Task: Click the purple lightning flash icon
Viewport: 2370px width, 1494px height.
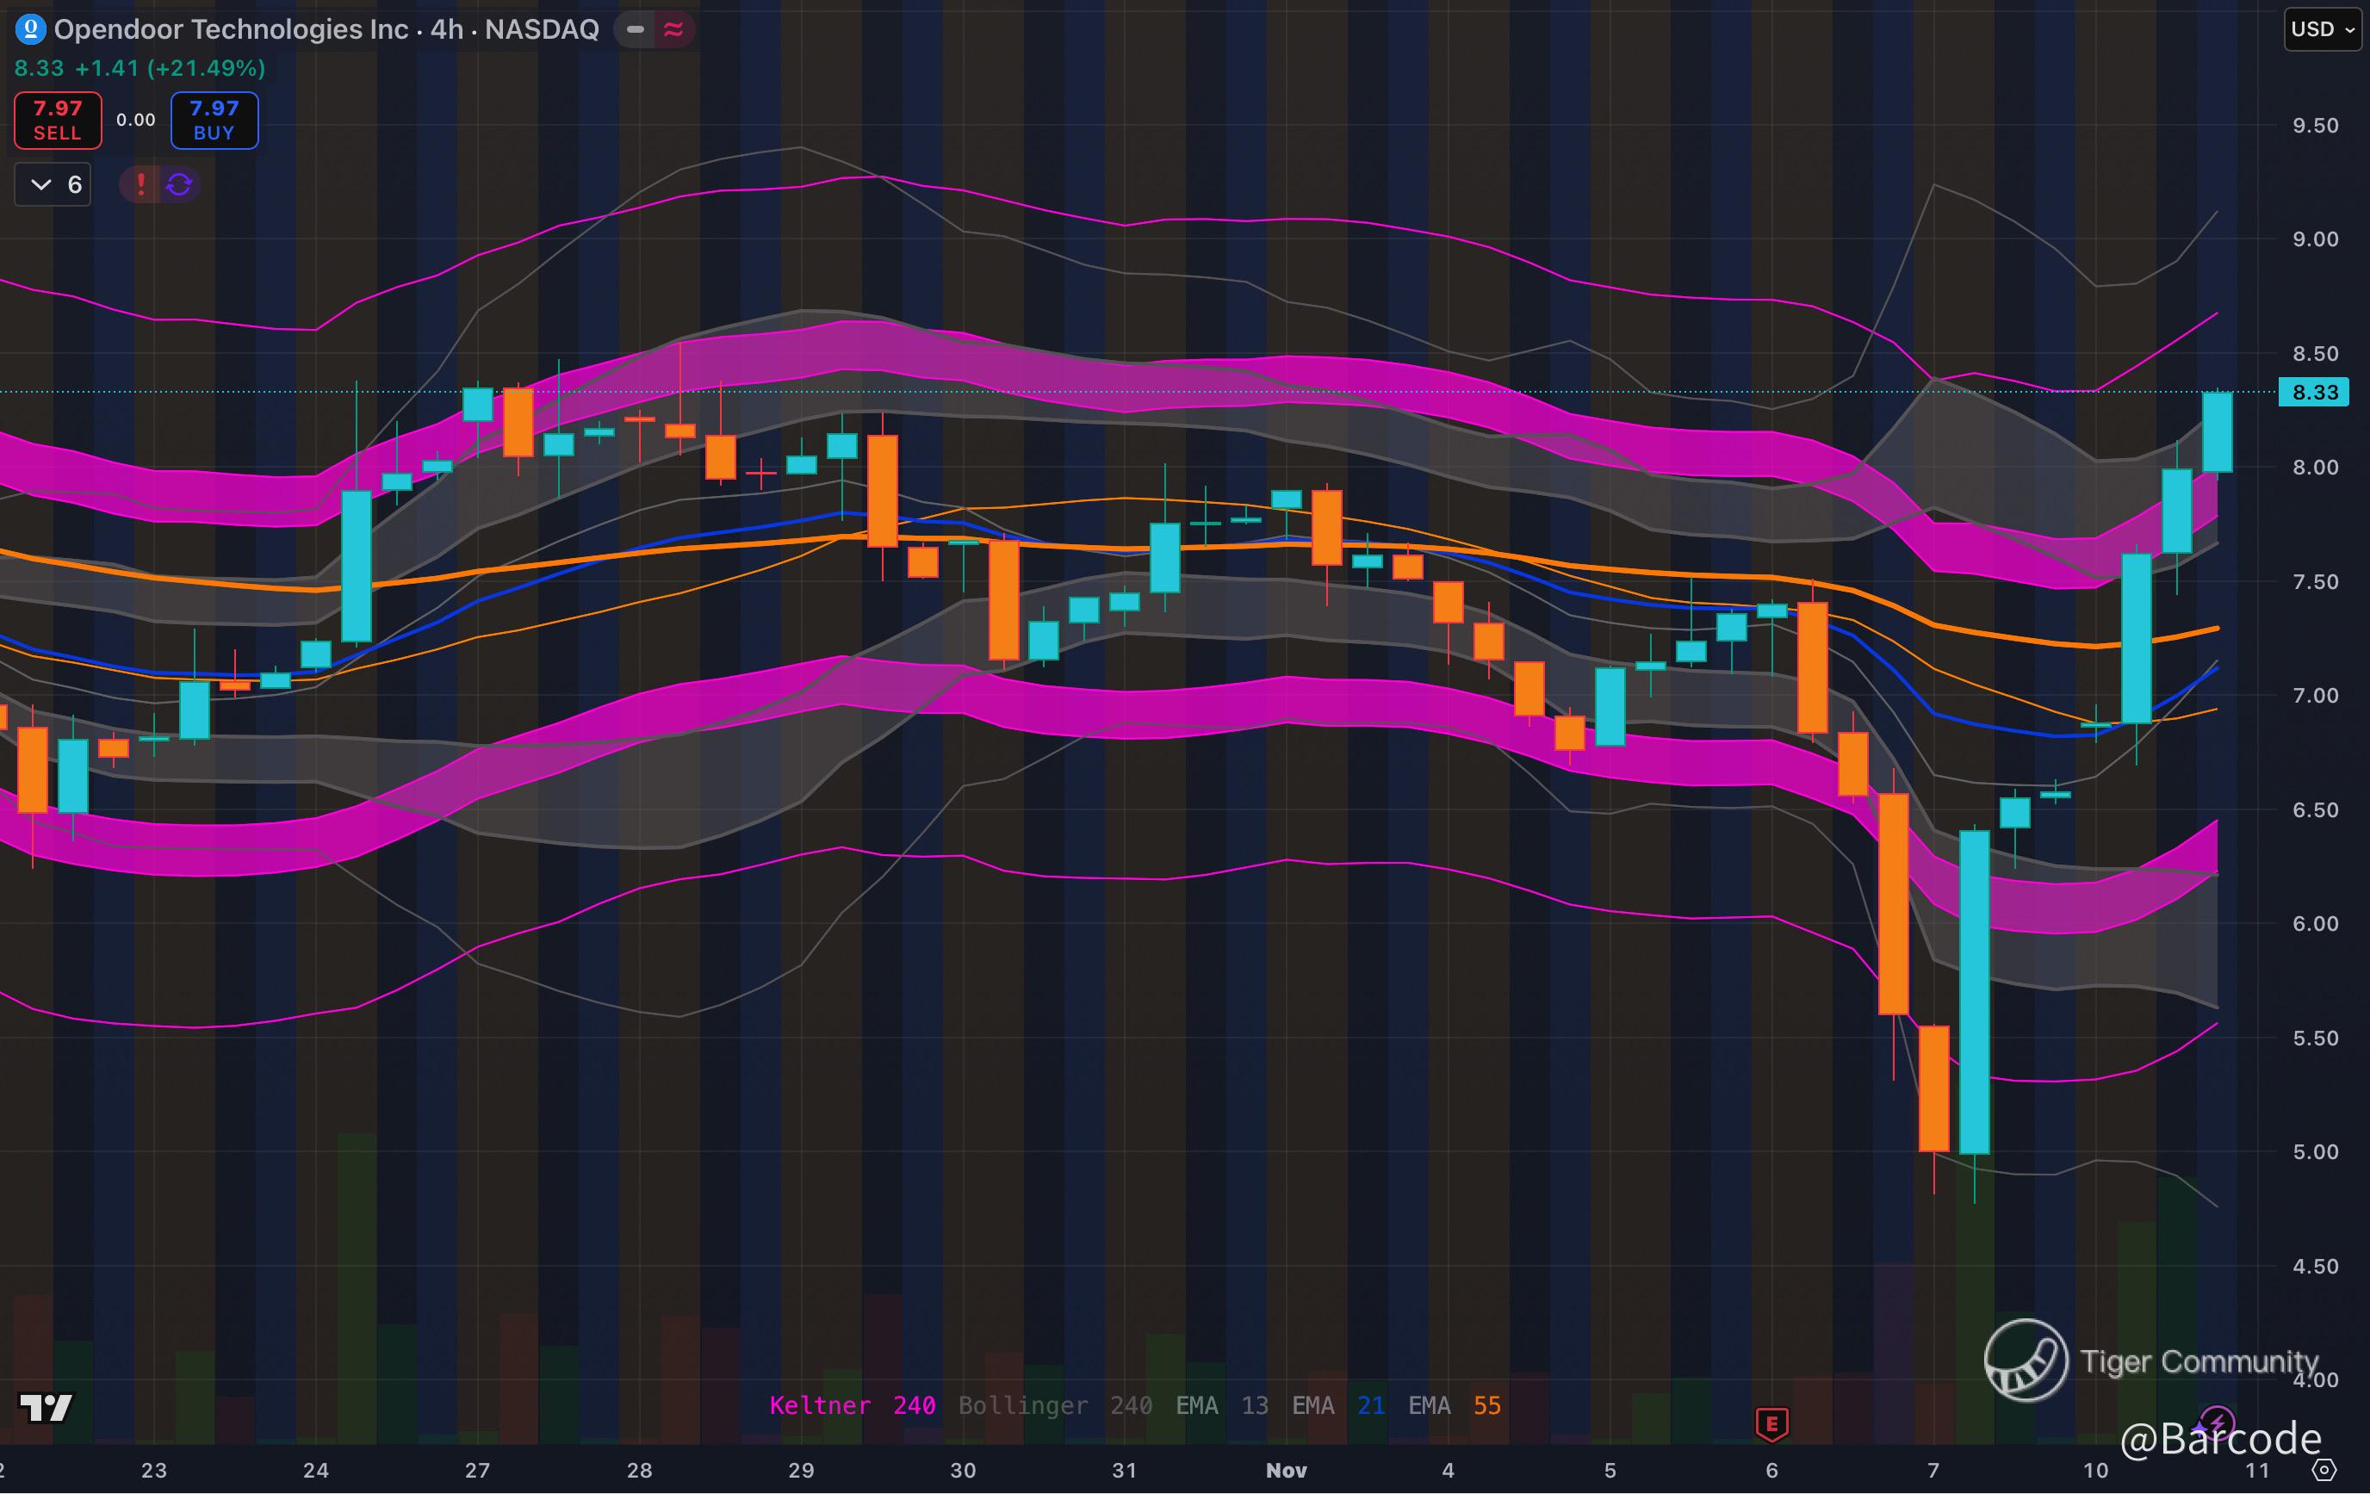Action: (x=2216, y=1421)
